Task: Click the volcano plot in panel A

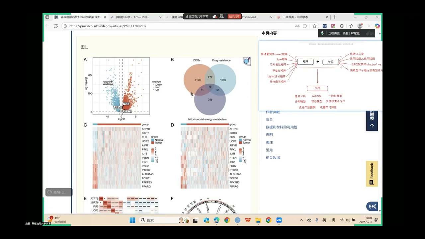Action: [x=121, y=86]
